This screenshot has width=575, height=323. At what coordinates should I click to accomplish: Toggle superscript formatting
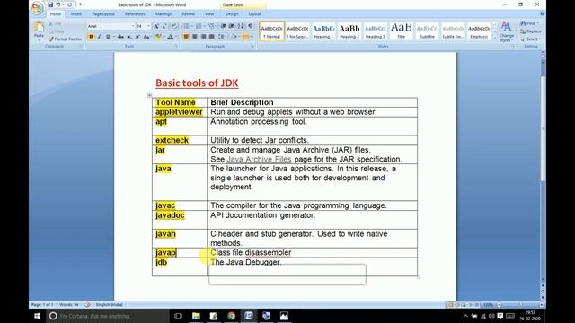tap(137, 37)
